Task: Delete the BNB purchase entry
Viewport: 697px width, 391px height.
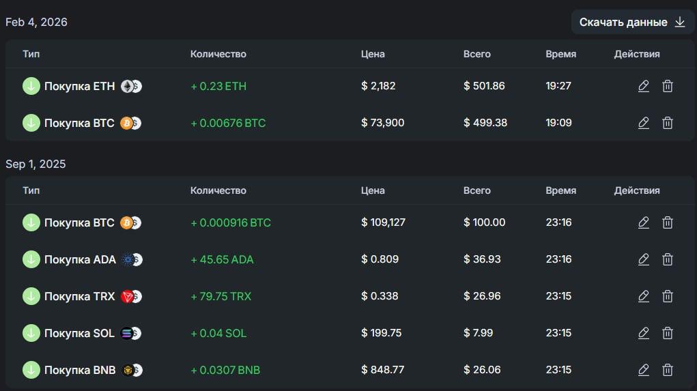Action: pos(668,370)
